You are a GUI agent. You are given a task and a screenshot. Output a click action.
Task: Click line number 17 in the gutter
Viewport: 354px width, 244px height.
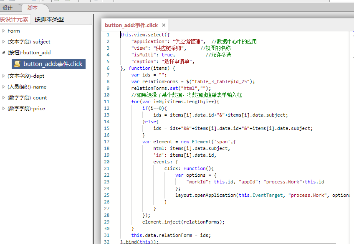108,142
